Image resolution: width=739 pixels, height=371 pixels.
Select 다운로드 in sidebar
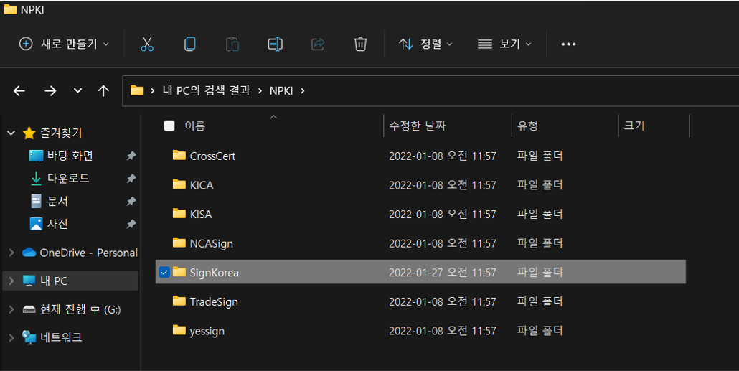point(68,178)
